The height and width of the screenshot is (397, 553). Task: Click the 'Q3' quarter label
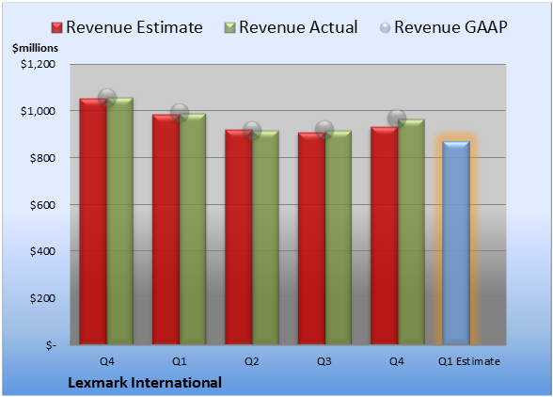(x=324, y=361)
